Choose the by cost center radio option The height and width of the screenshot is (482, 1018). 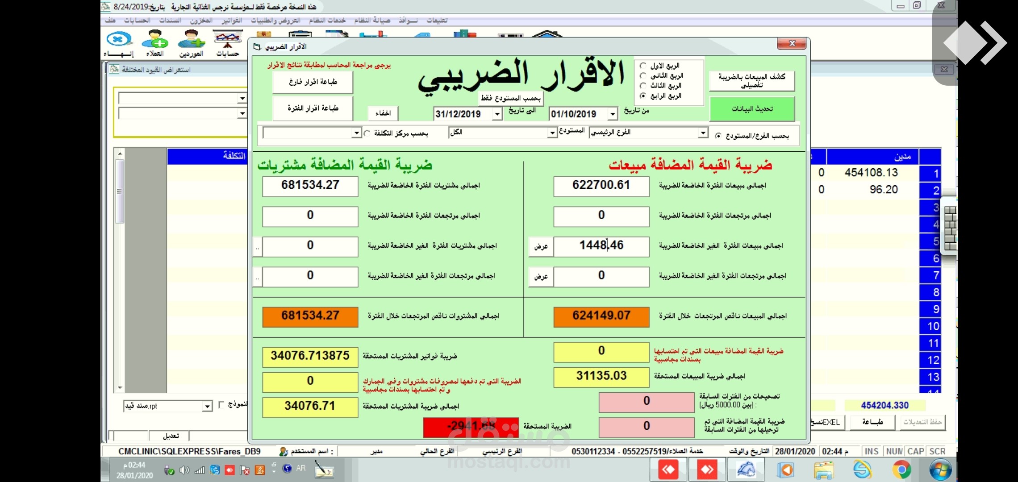pyautogui.click(x=367, y=133)
